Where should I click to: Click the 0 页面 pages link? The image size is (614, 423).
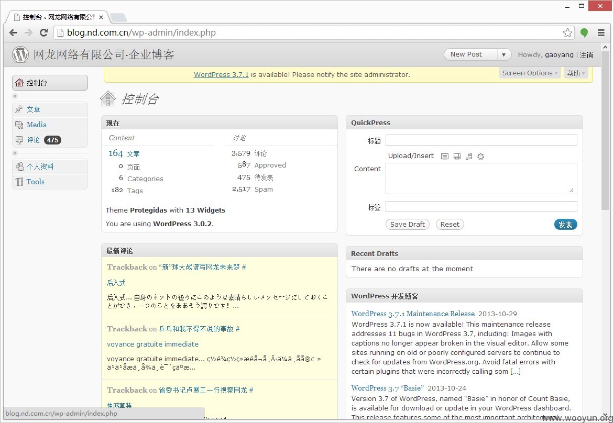pos(129,166)
